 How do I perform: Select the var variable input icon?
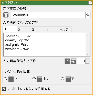[74, 61]
